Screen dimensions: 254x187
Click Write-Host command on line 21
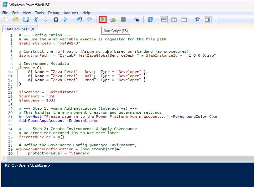tap(30, 117)
